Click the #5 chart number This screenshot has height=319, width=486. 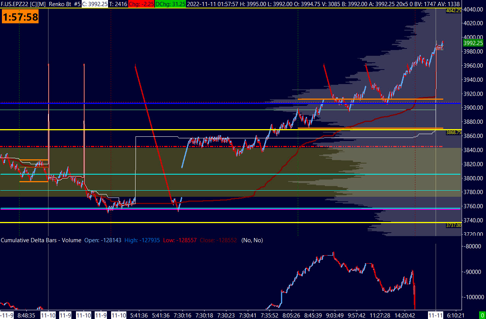[x=76, y=4]
